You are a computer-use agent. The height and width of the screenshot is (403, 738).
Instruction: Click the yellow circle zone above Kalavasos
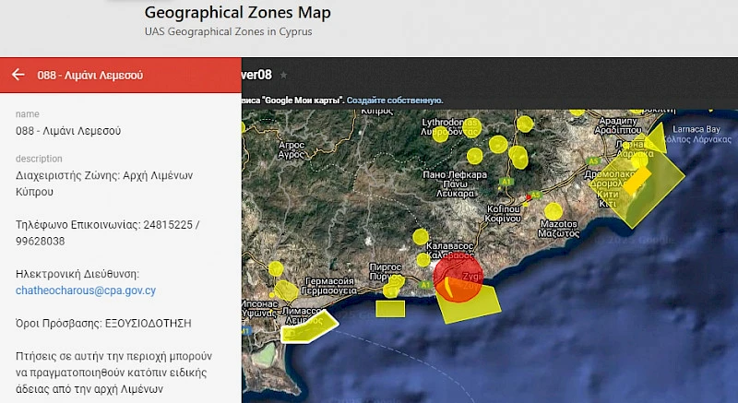pos(421,236)
